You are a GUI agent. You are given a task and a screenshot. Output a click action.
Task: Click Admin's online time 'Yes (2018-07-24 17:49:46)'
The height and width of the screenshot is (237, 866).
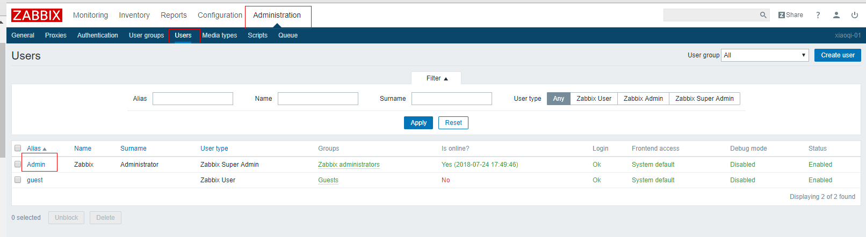[480, 165]
